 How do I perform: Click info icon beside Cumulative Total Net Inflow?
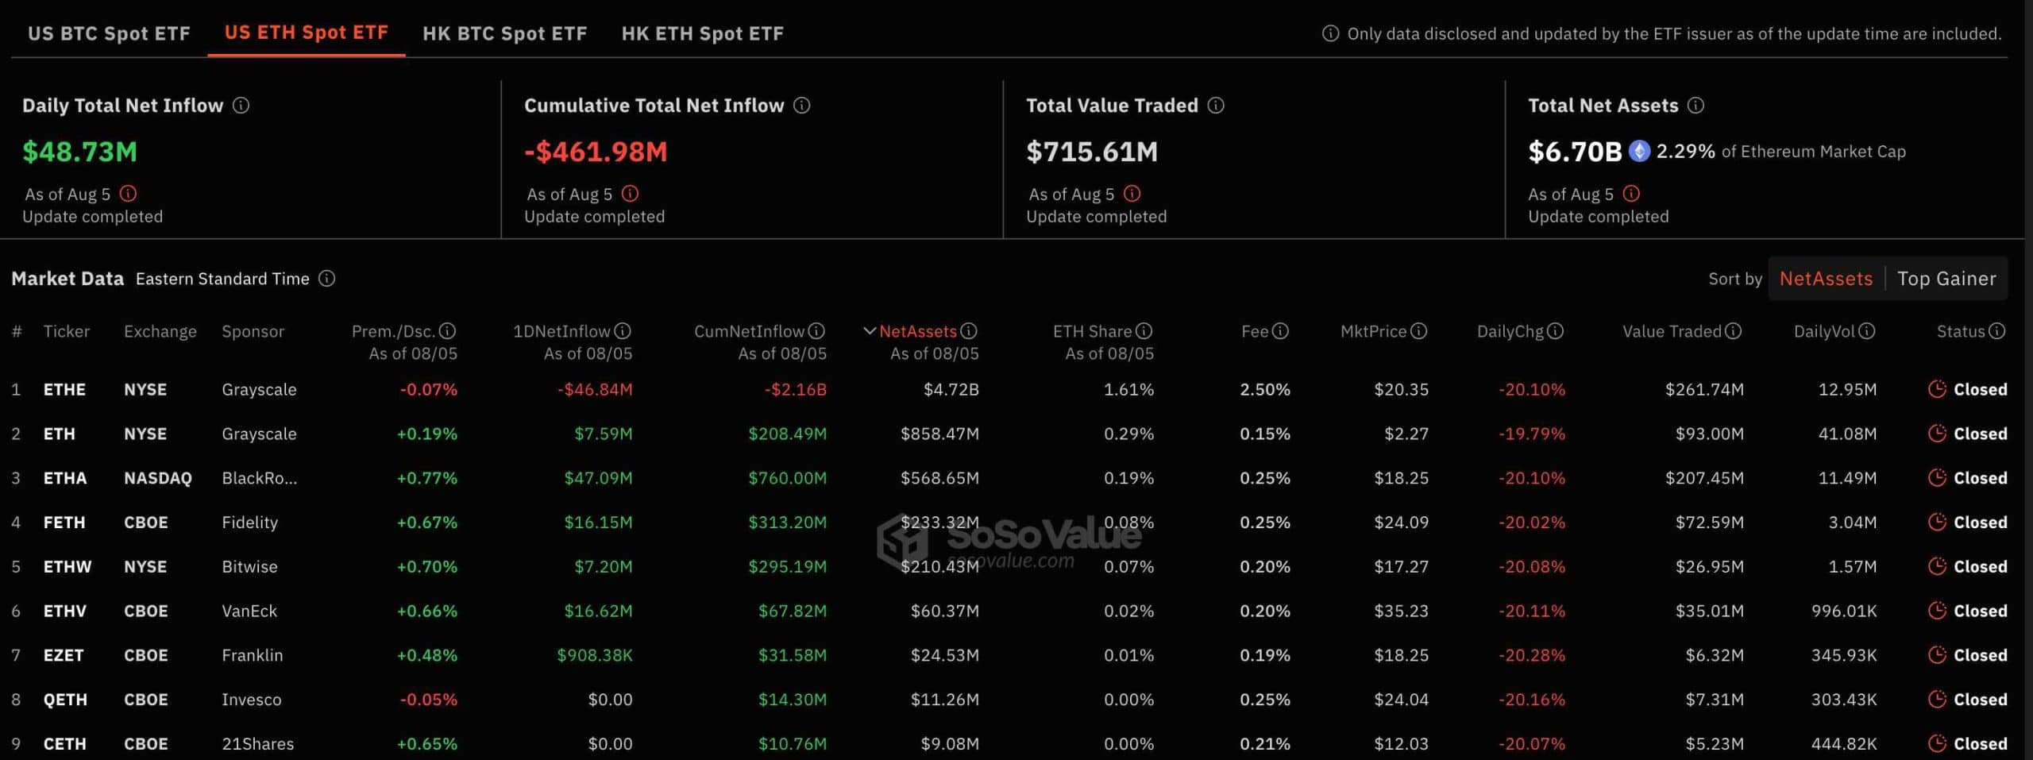(x=802, y=105)
